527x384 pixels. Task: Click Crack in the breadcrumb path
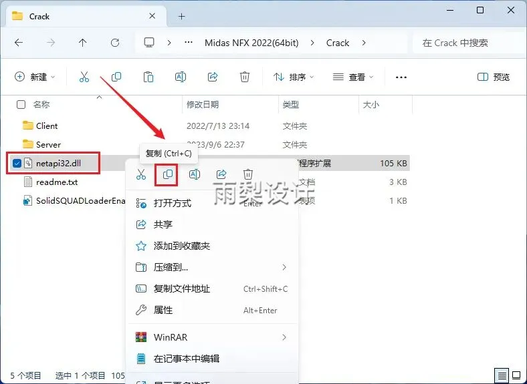coord(338,43)
